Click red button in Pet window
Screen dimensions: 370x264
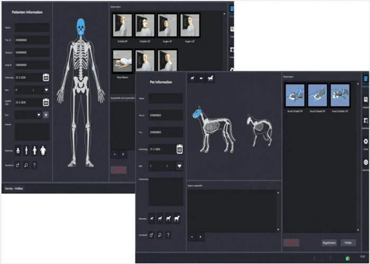tap(291, 243)
